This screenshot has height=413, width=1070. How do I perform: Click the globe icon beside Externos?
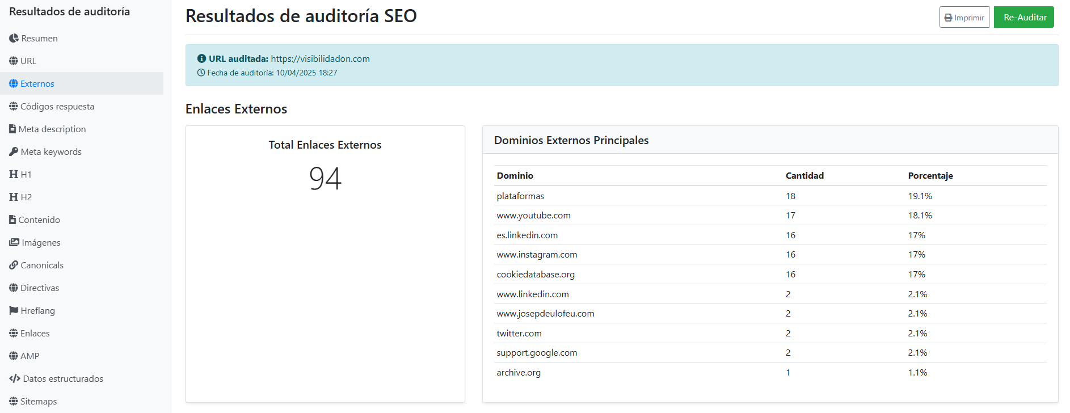[14, 83]
